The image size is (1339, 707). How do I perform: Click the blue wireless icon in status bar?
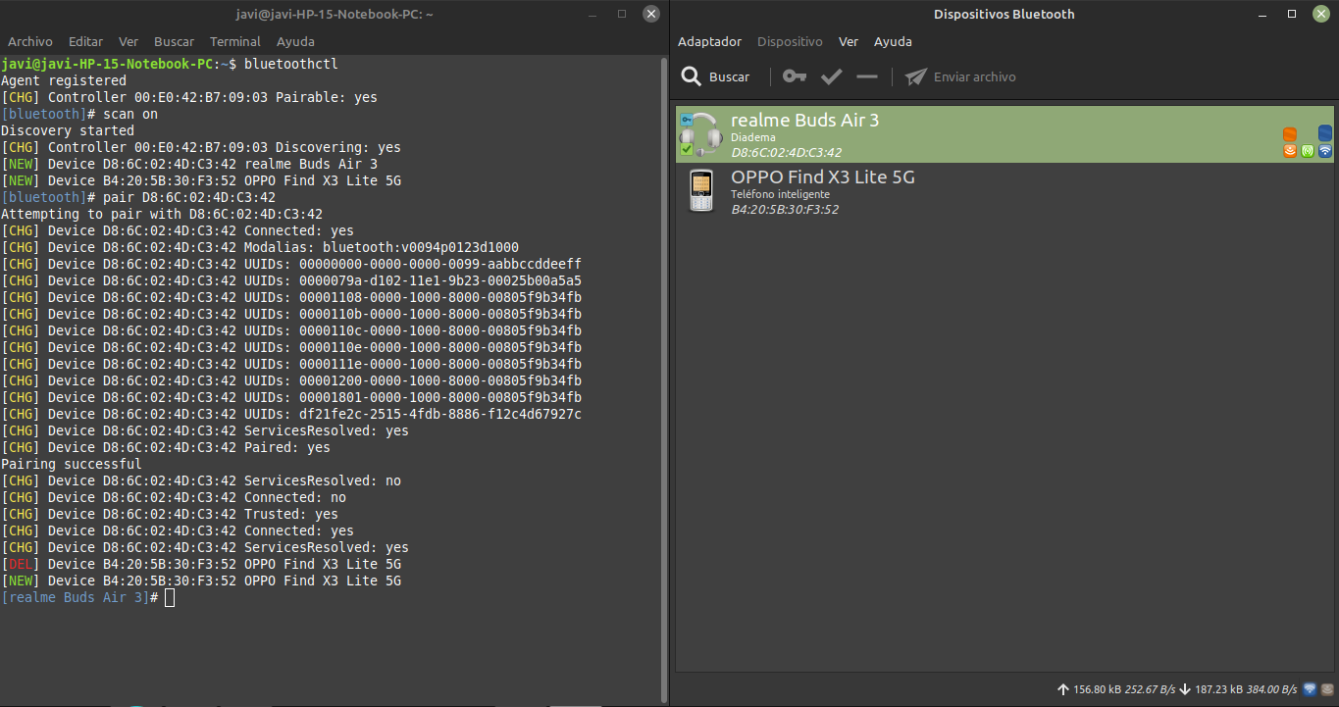coord(1310,689)
